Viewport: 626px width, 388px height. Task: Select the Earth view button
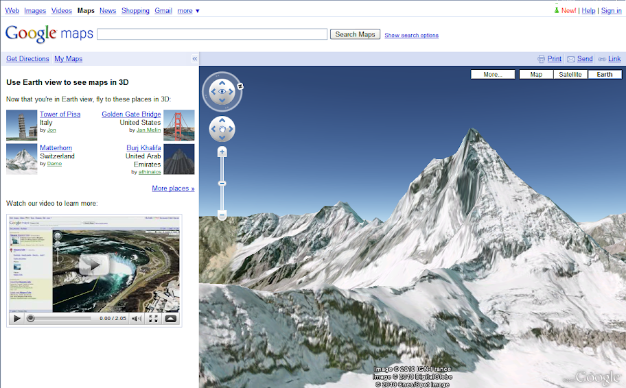605,74
